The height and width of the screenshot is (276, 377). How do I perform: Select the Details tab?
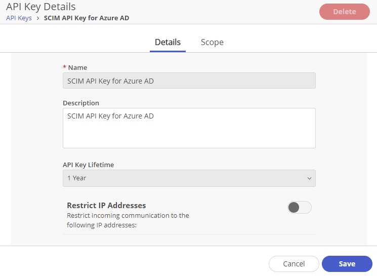[167, 42]
